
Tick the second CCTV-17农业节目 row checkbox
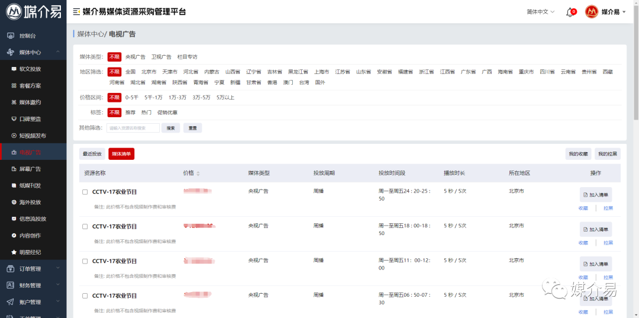coord(85,227)
